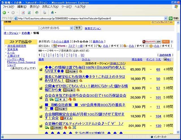Open bid count 130 link
Image resolution: width=181 pixels, height=140 pixels.
click(x=158, y=126)
